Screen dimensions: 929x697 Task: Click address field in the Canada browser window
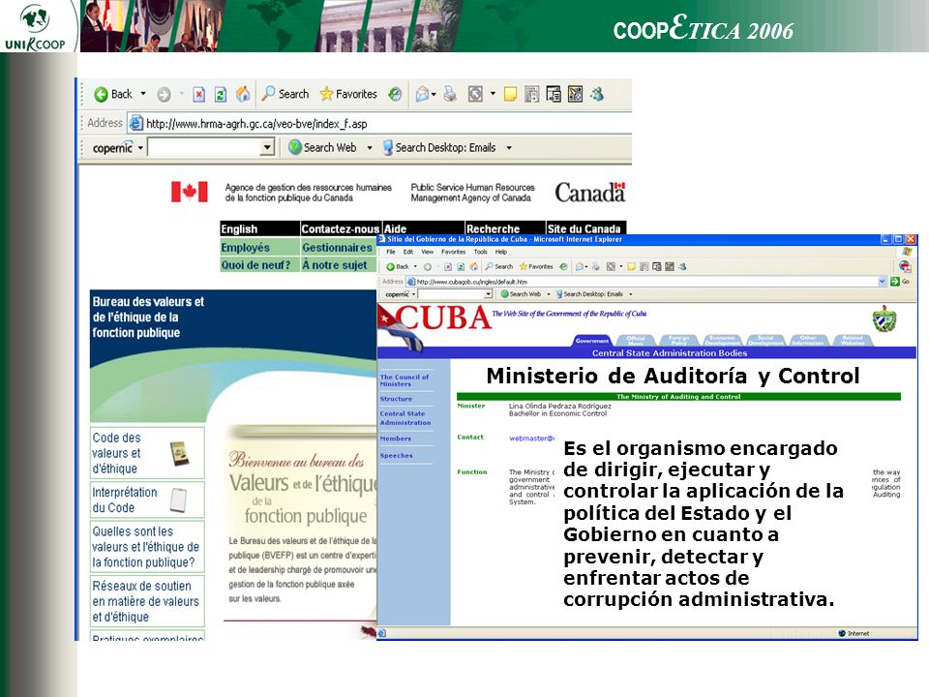click(x=379, y=123)
